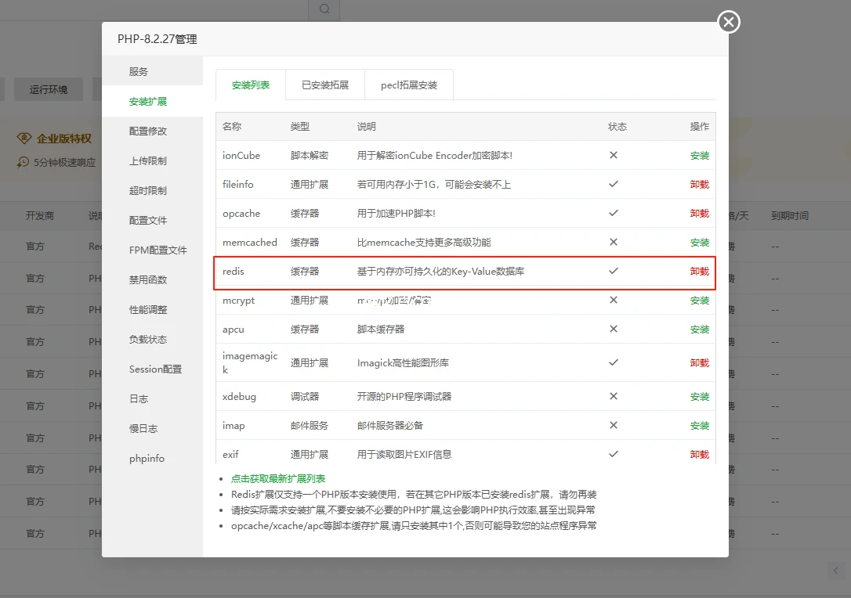This screenshot has width=851, height=598.
Task: Click the 点击获取最新扩展列表 link
Action: [x=278, y=478]
